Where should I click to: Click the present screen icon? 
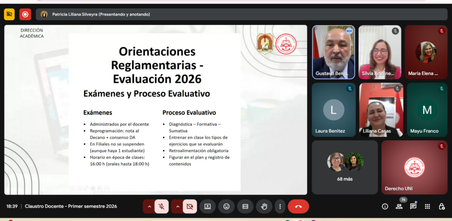coord(207,206)
